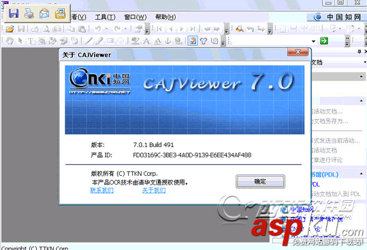Go to previous page arrow
Screen dimensions: 367x250
pyautogui.click(x=171, y=29)
